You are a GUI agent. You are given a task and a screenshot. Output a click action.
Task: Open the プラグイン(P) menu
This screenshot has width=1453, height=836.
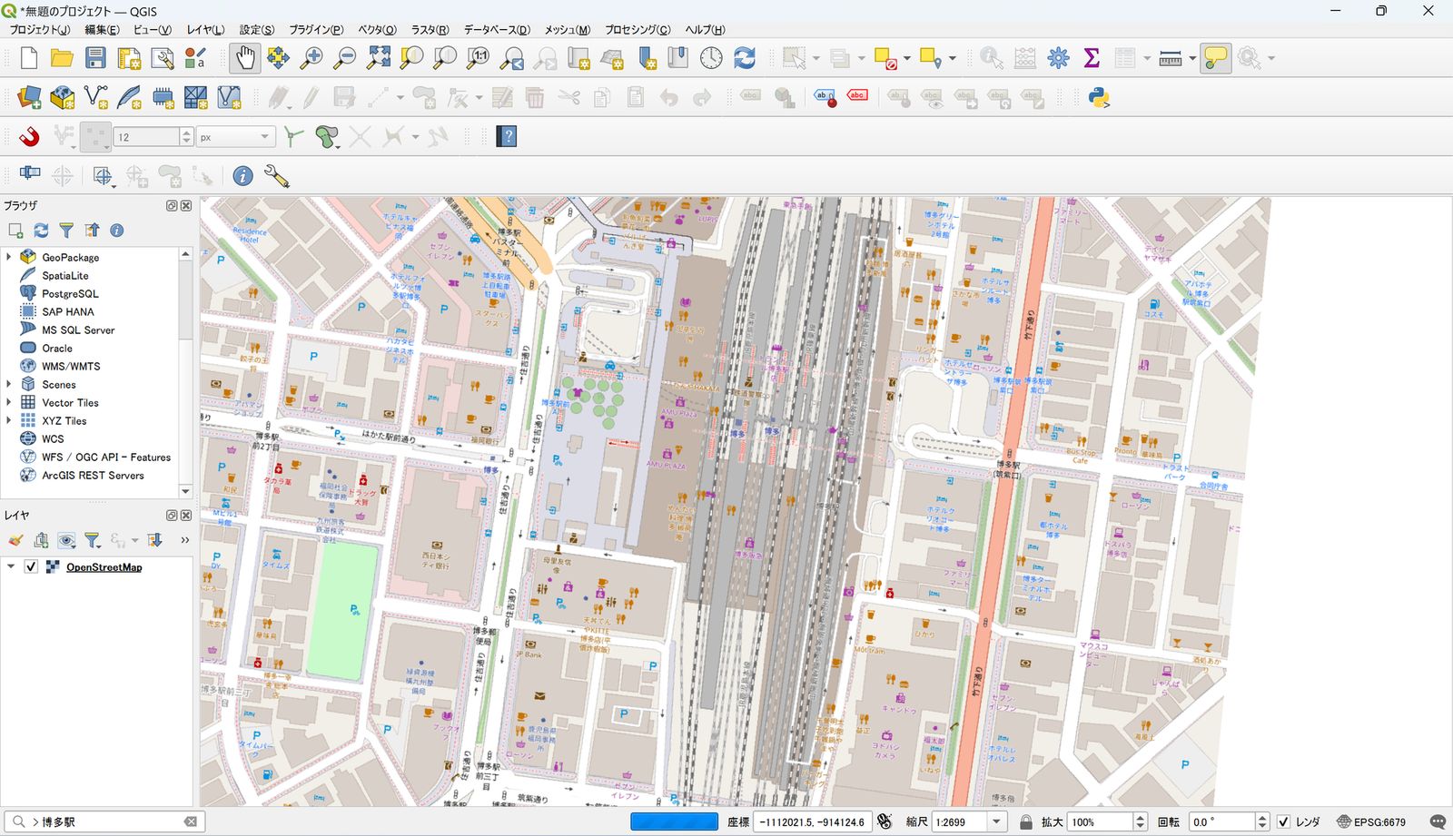(x=316, y=30)
